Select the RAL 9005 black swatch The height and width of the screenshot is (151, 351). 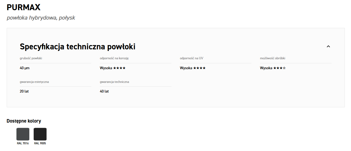point(40,134)
